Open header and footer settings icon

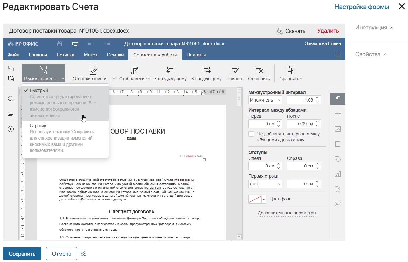[x=338, y=144]
